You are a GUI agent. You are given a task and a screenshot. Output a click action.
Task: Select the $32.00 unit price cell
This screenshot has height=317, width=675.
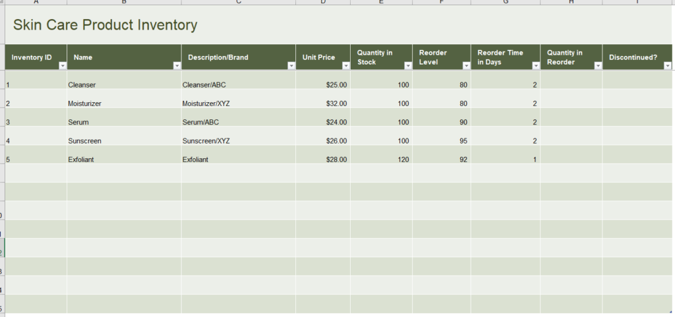[x=323, y=98]
